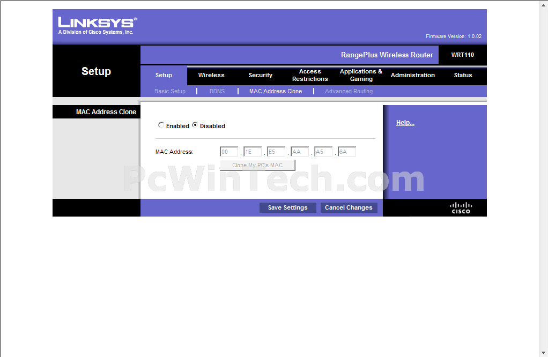The width and height of the screenshot is (548, 357).
Task: Click MAC address field containing 6A
Action: pos(347,152)
